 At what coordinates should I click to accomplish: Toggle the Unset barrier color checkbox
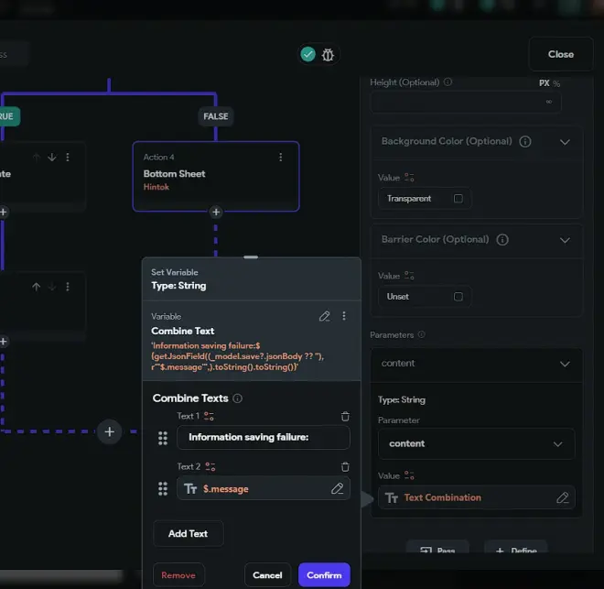coord(458,297)
